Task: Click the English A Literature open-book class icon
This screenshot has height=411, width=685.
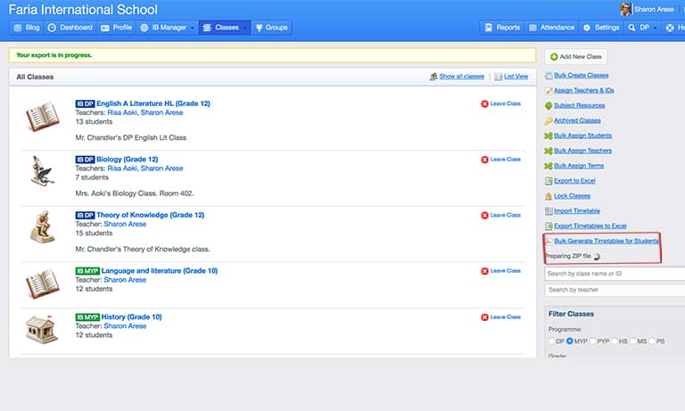Action: pyautogui.click(x=43, y=117)
